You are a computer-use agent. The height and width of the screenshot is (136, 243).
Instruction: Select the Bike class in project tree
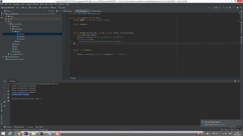point(15,46)
